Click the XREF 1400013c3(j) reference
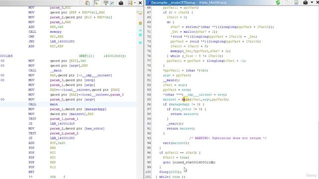Image resolution: width=319 pixels, height=179 pixels. (115, 56)
